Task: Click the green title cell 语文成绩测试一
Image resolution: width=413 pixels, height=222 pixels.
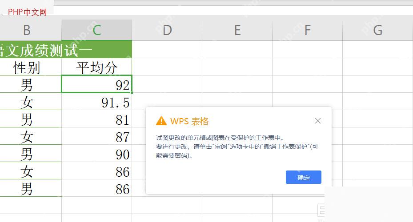Action: pyautogui.click(x=66, y=49)
